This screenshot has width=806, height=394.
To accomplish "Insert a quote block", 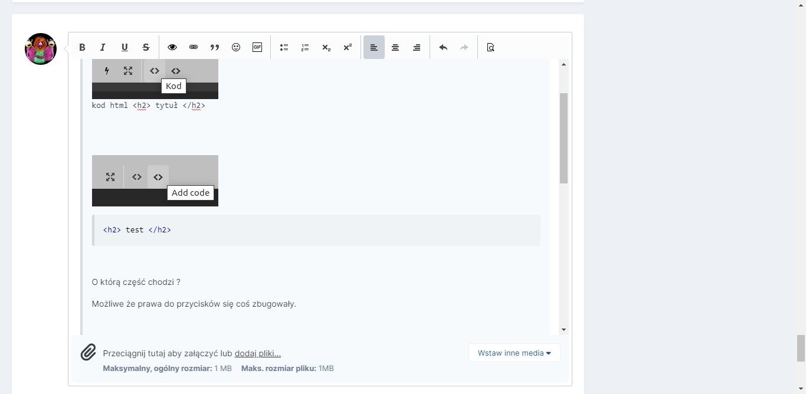I will click(215, 47).
